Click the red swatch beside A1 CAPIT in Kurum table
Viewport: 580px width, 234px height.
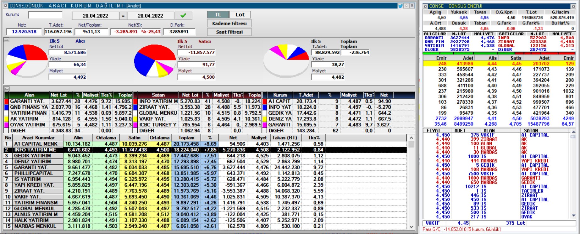pyautogui.click(x=265, y=101)
